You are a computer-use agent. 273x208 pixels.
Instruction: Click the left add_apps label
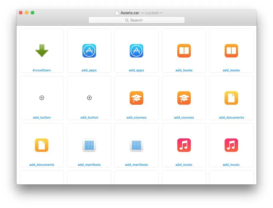(89, 70)
